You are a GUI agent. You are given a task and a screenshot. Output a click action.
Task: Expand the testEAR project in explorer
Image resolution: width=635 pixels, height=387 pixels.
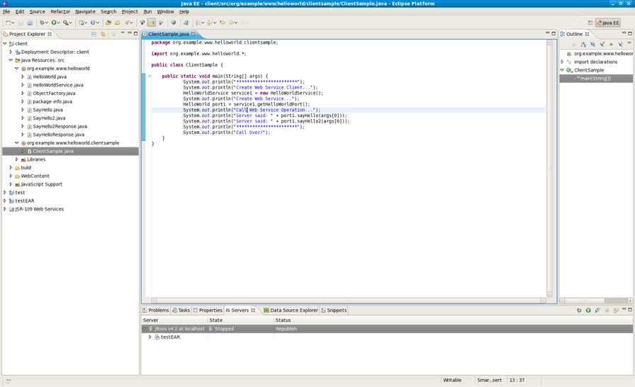coord(5,201)
